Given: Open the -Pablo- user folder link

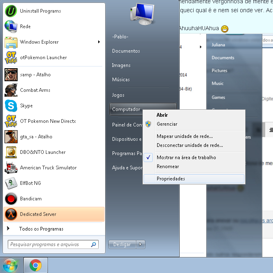Looking at the screenshot, I should [120, 37].
